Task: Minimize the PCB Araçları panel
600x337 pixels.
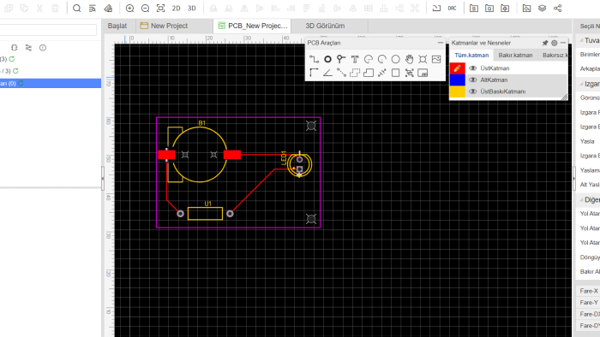Action: click(x=441, y=43)
